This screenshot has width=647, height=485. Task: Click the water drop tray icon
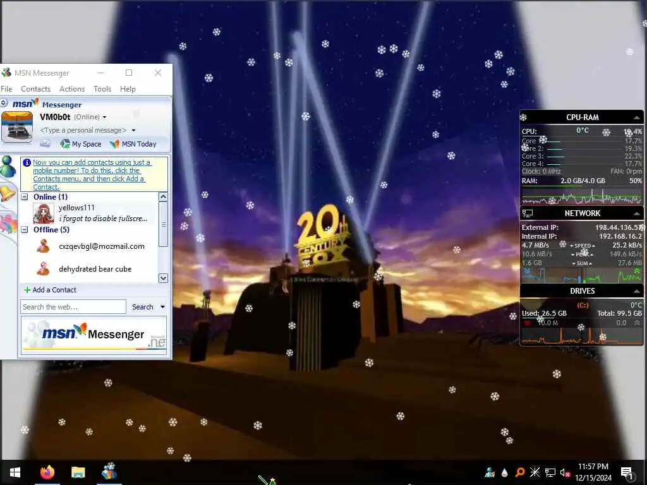tap(504, 472)
